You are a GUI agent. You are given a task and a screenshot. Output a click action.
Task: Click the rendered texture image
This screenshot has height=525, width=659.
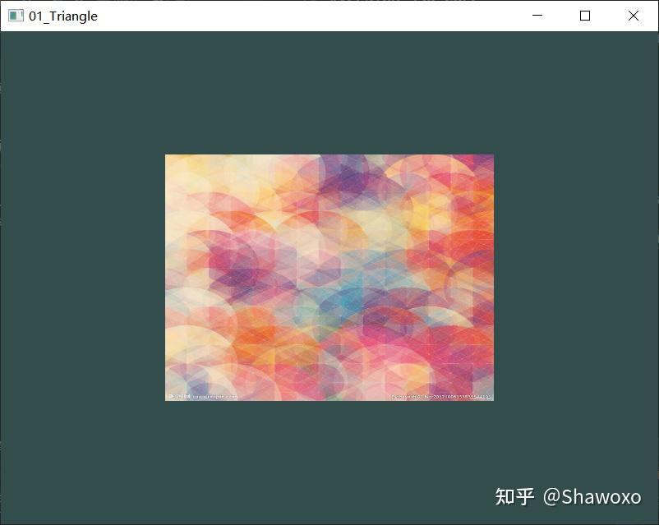(329, 277)
